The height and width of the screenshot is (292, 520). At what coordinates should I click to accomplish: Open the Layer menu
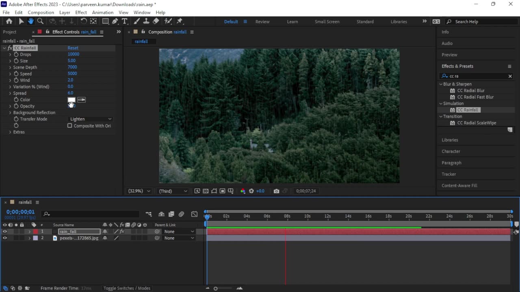coord(65,13)
